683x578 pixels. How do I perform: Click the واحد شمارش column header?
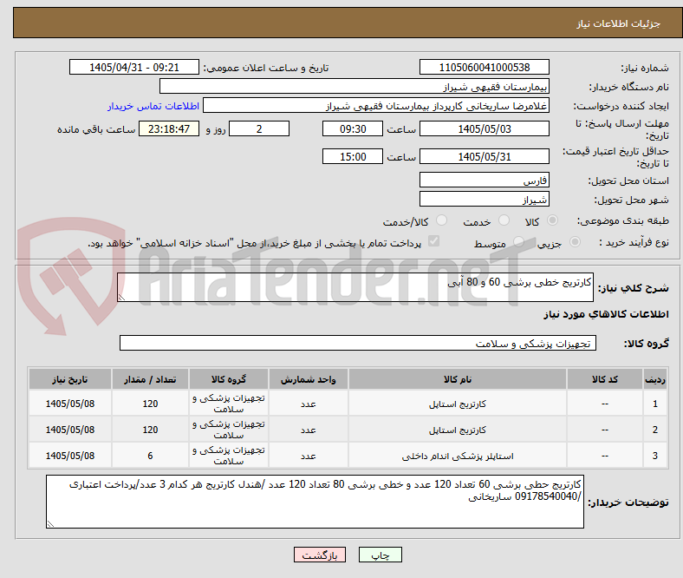[x=309, y=379]
